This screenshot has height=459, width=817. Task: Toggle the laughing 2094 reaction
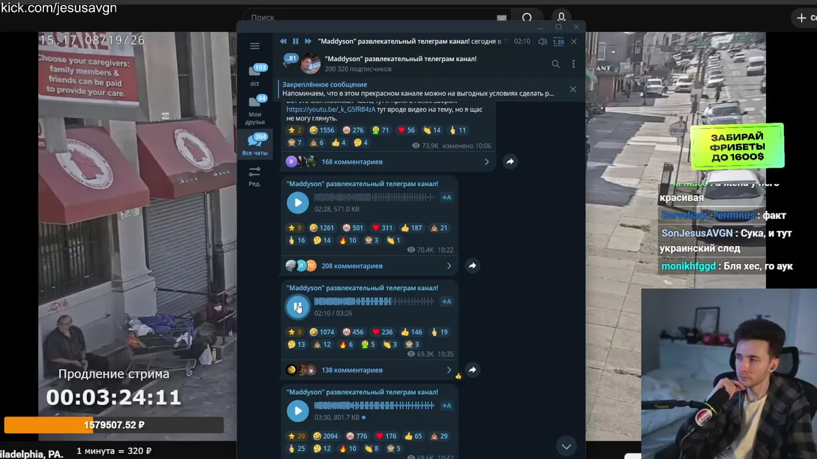click(326, 436)
